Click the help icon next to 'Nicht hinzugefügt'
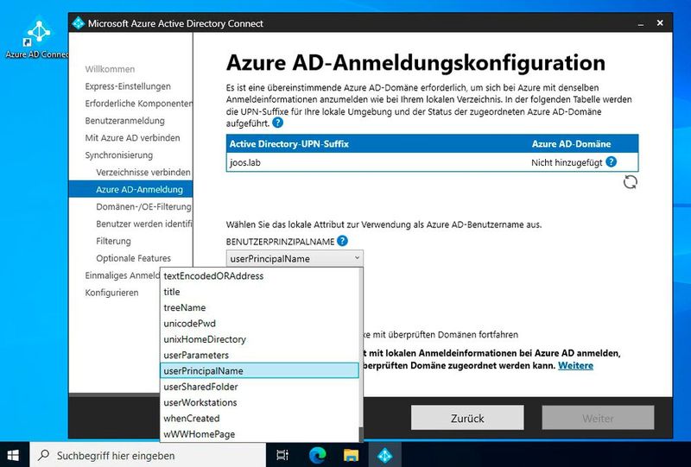Viewport: 691px width, 467px height. pyautogui.click(x=612, y=162)
